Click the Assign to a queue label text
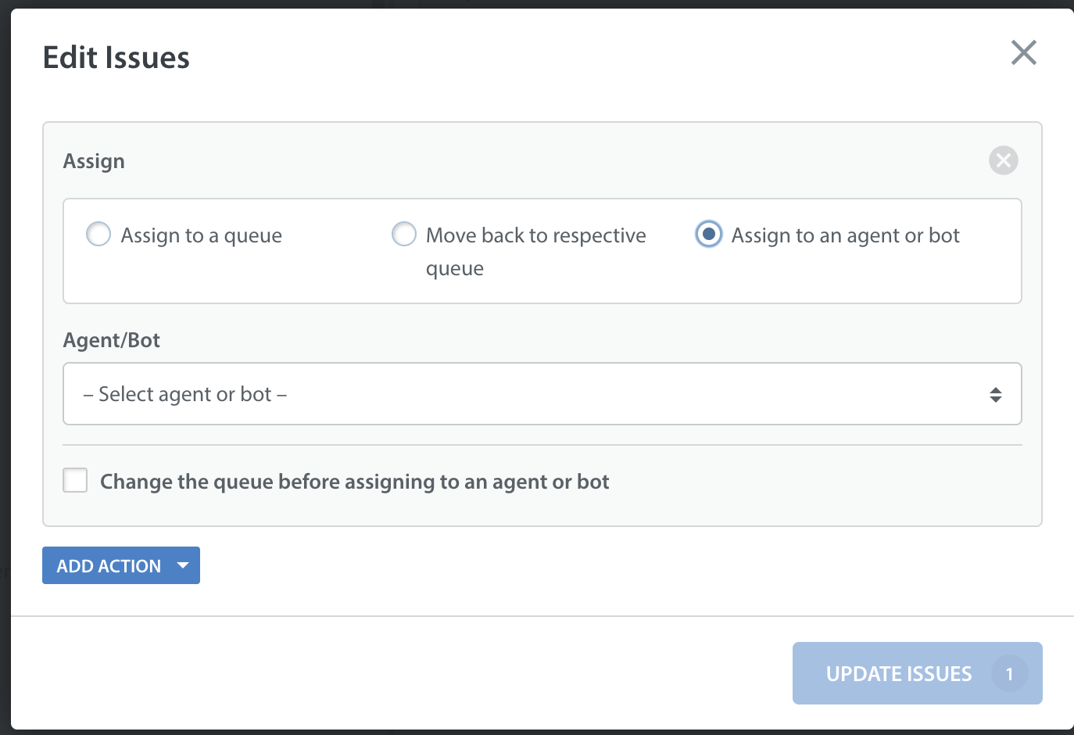Image resolution: width=1074 pixels, height=735 pixels. [x=201, y=235]
